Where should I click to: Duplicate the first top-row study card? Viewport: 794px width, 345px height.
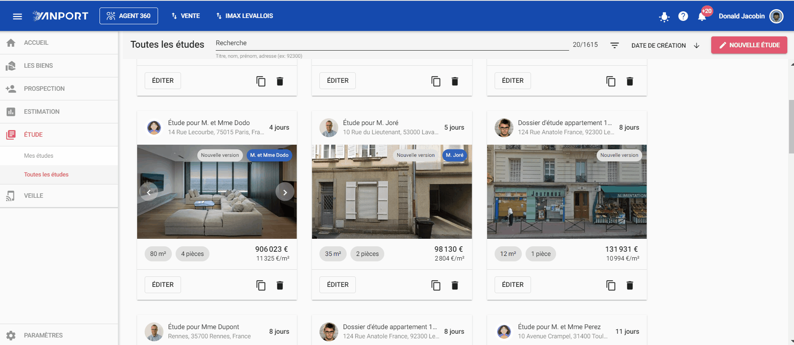click(x=260, y=81)
